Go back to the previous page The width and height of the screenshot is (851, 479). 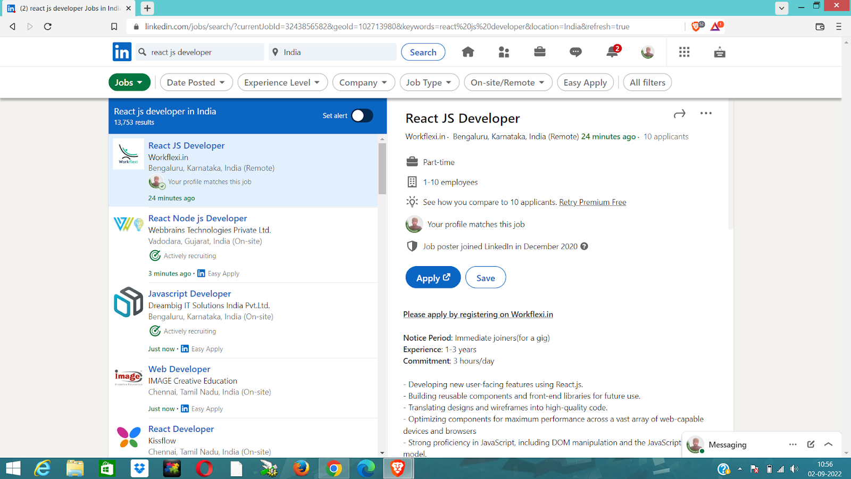point(13,27)
